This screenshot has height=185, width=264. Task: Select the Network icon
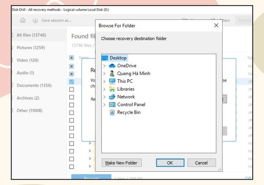[112, 97]
